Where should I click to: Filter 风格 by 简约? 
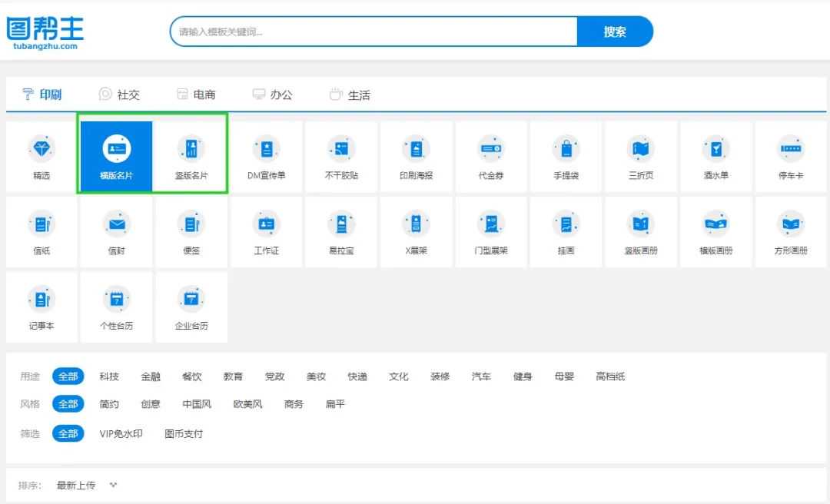point(109,404)
